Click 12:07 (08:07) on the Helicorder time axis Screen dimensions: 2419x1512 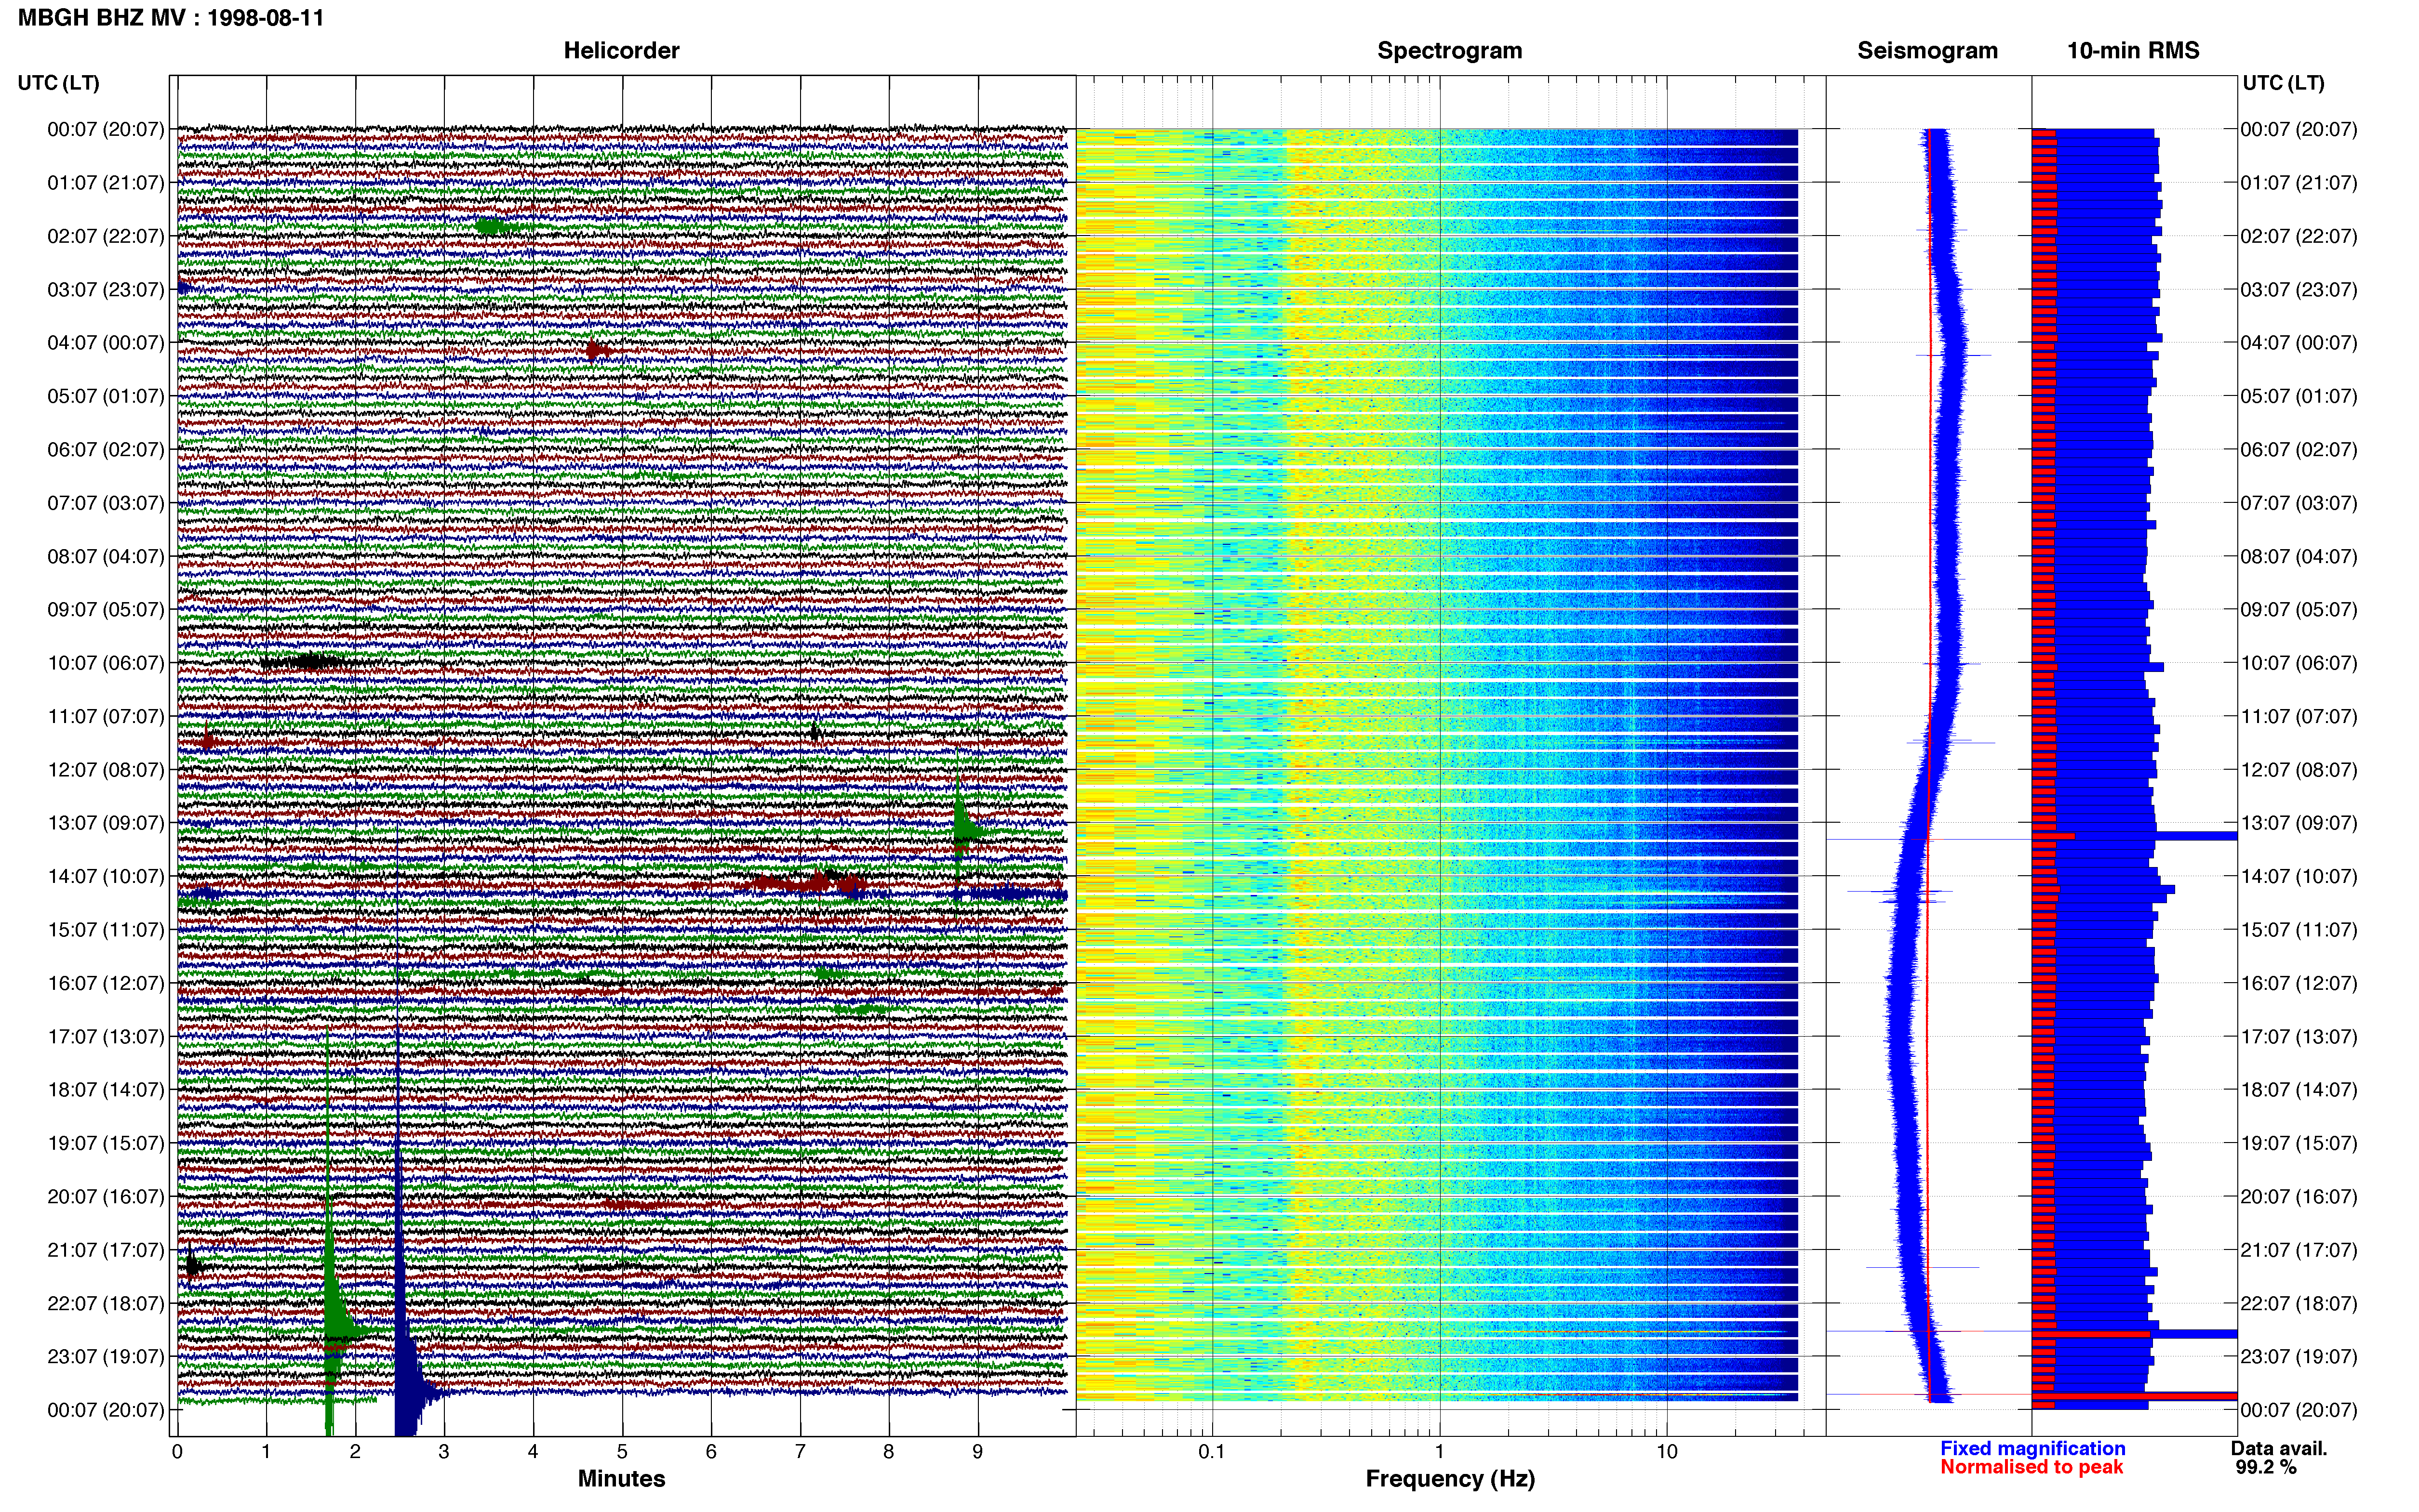pyautogui.click(x=106, y=770)
